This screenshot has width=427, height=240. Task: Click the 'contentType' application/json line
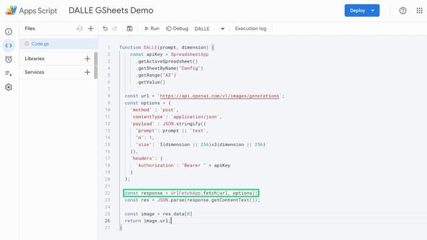[176, 117]
